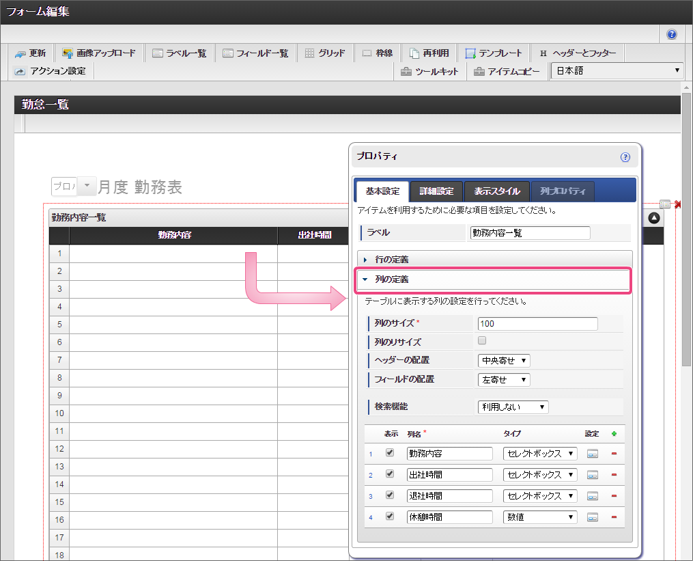This screenshot has width=693, height=561.
Task: Uncheck 表示 checkbox for 勤務内容 column
Action: click(x=390, y=452)
